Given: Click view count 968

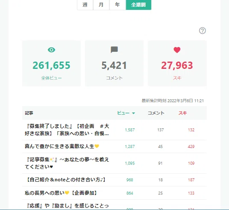Looking at the screenshot, I should click(130, 180).
